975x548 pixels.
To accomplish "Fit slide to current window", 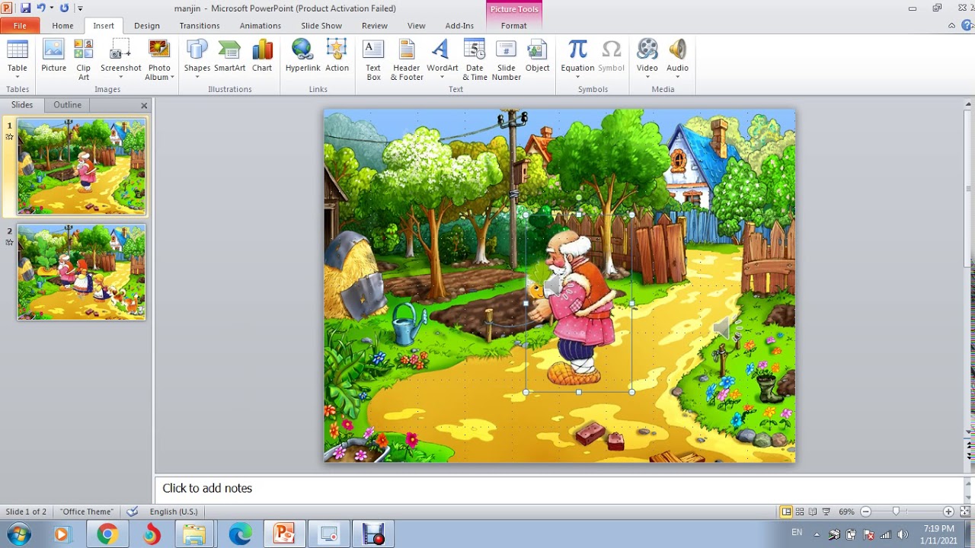I will pos(964,511).
